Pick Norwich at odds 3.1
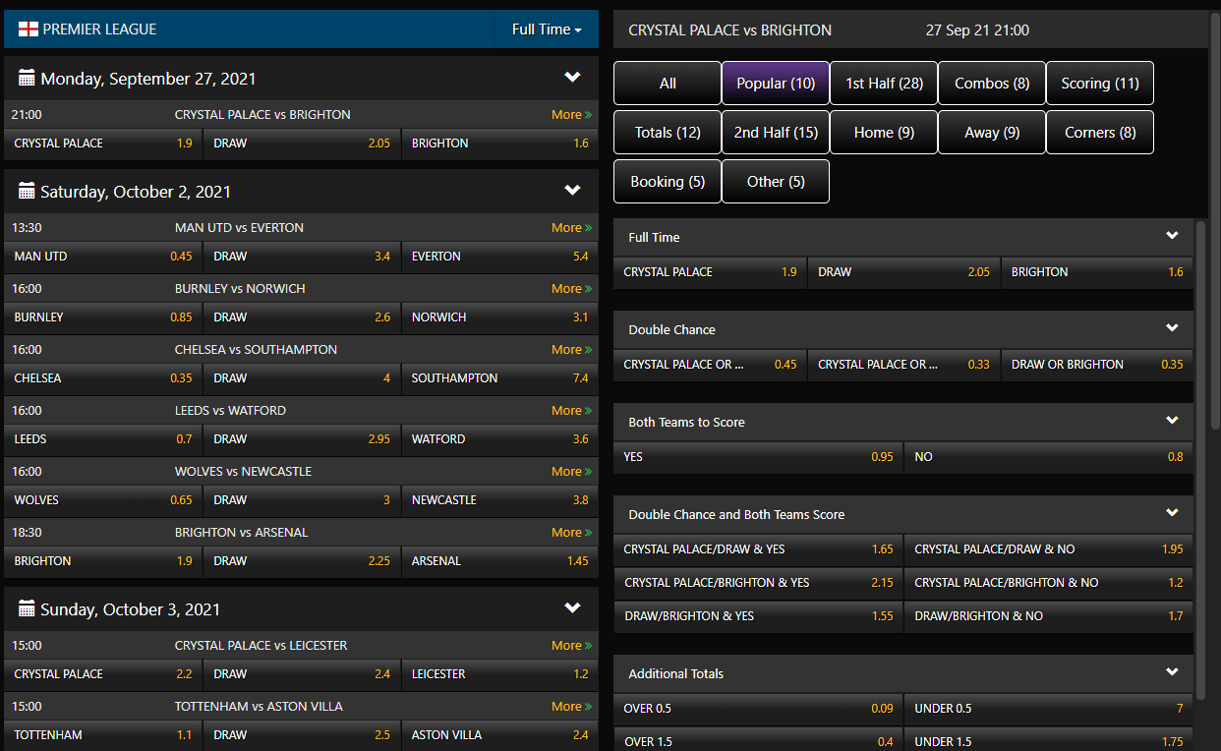Image resolution: width=1221 pixels, height=751 pixels. pos(499,318)
